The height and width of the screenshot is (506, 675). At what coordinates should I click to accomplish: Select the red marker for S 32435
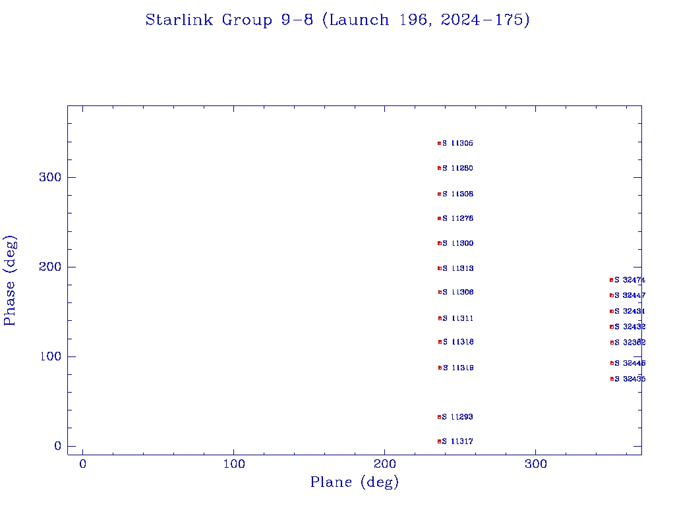612,379
